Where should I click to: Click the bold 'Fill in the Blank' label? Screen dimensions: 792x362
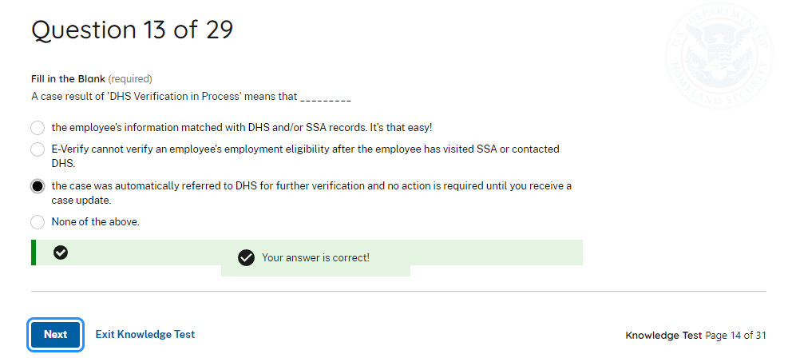[68, 79]
